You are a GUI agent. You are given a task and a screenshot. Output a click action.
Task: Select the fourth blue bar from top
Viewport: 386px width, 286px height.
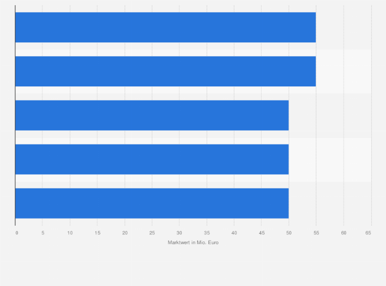tap(152, 159)
